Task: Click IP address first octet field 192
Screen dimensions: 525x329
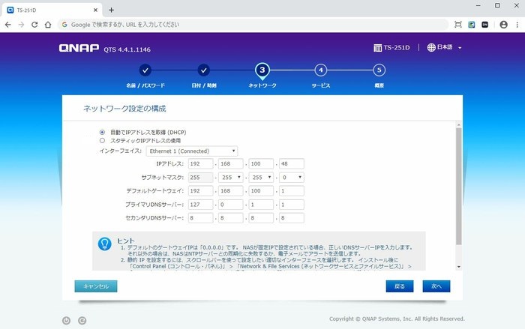Action: [200, 163]
